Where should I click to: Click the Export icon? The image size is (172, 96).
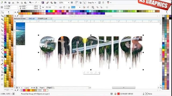click(x=51, y=2)
